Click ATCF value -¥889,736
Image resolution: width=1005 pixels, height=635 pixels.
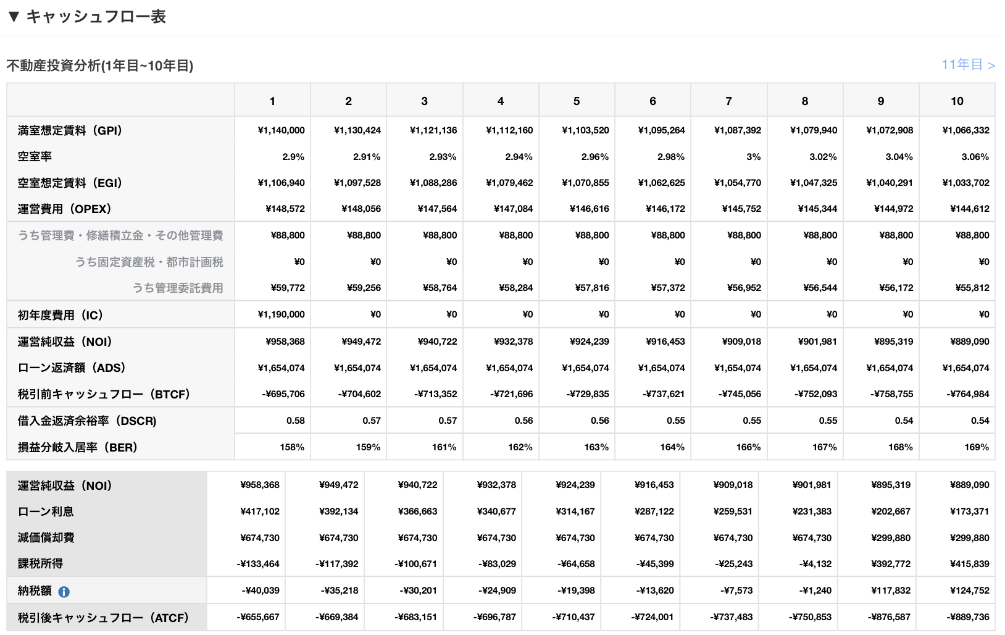click(968, 617)
